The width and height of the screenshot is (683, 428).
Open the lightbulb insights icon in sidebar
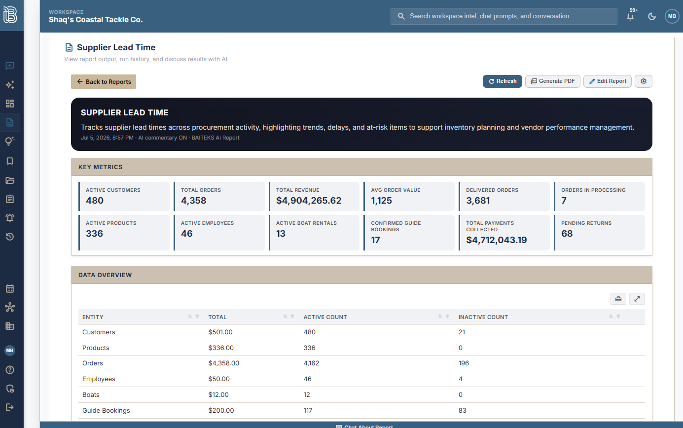(x=10, y=142)
